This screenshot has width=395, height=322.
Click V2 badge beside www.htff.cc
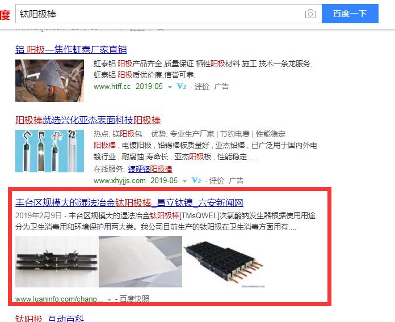point(182,87)
